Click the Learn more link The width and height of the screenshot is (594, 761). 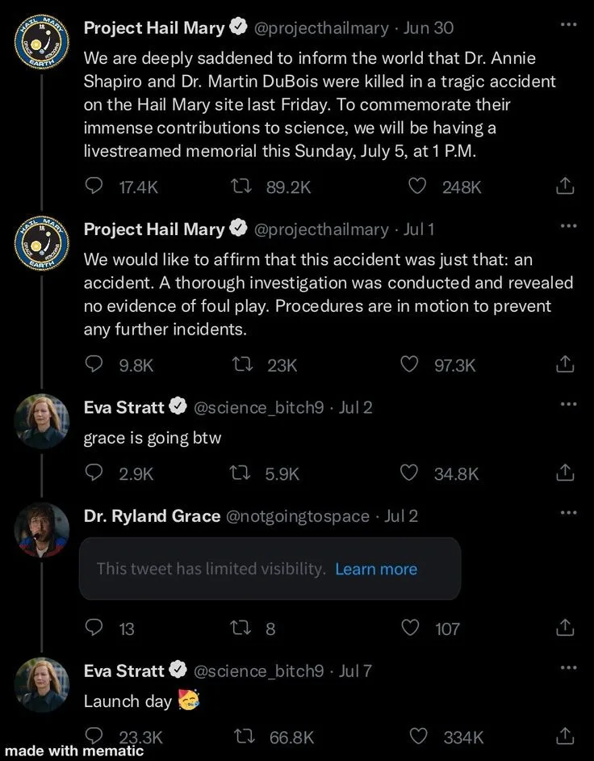376,569
